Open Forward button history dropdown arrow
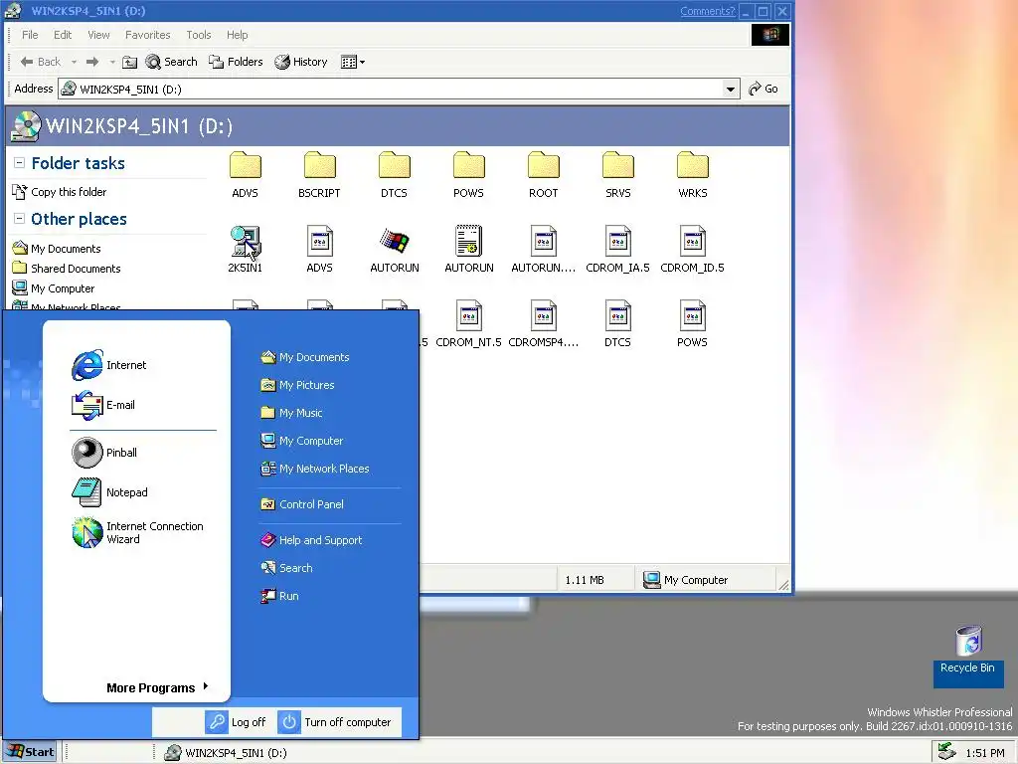 112,62
